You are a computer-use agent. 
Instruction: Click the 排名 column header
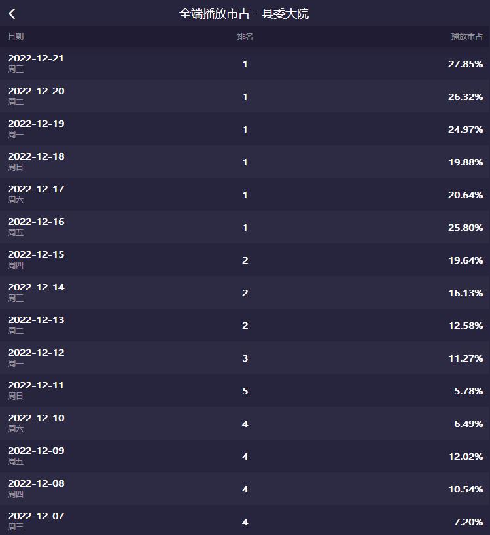click(245, 37)
